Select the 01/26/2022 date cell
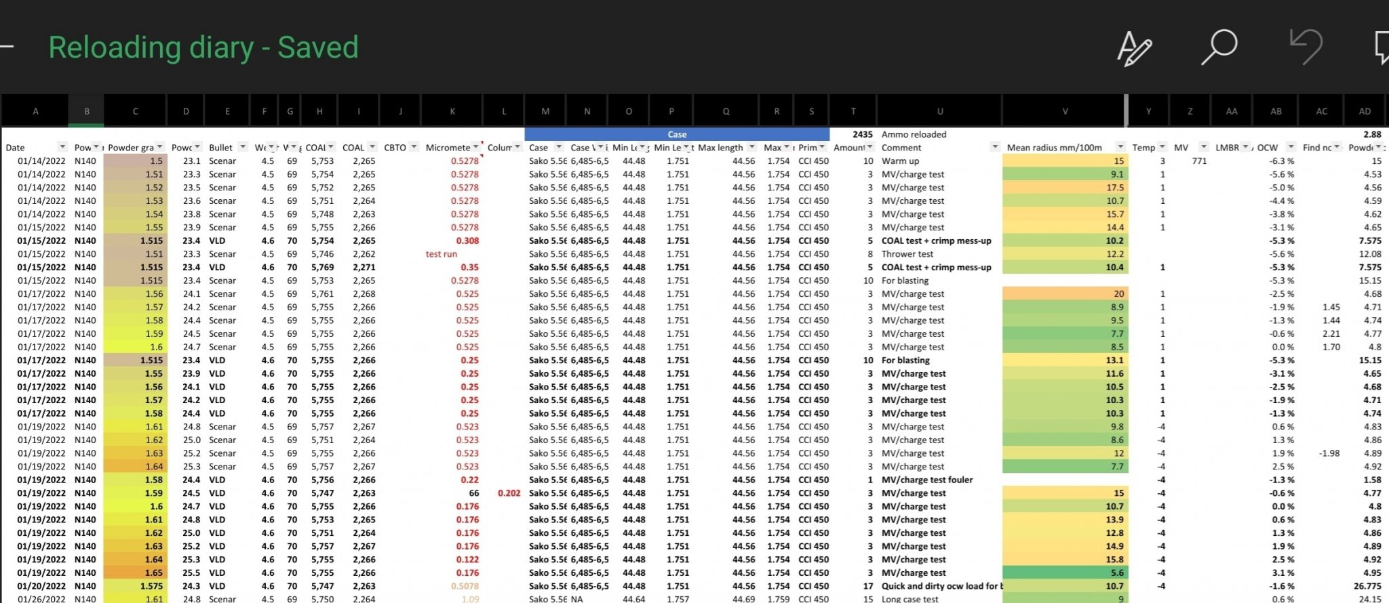This screenshot has height=603, width=1389. click(x=35, y=599)
